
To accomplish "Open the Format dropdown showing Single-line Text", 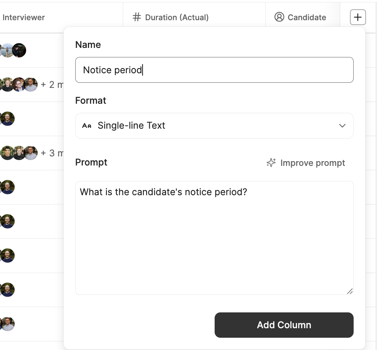I will (x=214, y=126).
